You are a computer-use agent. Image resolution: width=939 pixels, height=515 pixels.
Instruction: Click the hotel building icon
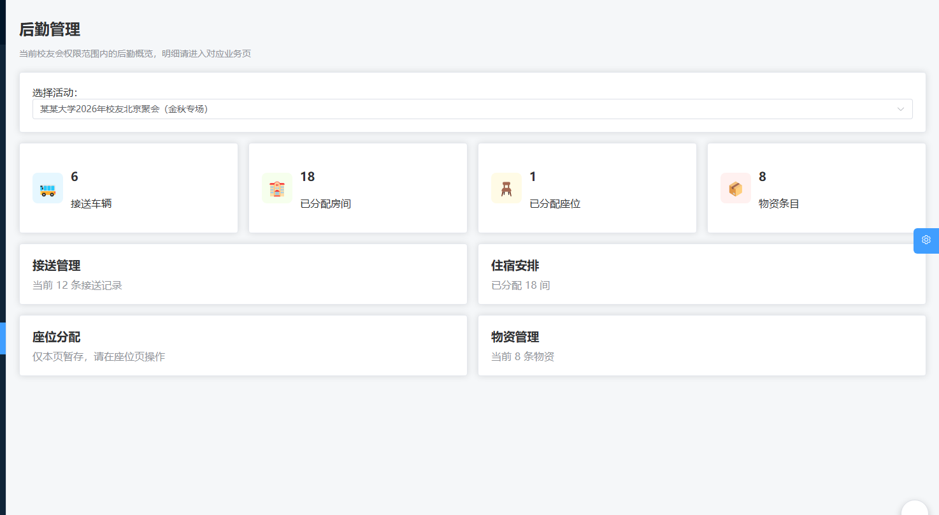pyautogui.click(x=277, y=189)
